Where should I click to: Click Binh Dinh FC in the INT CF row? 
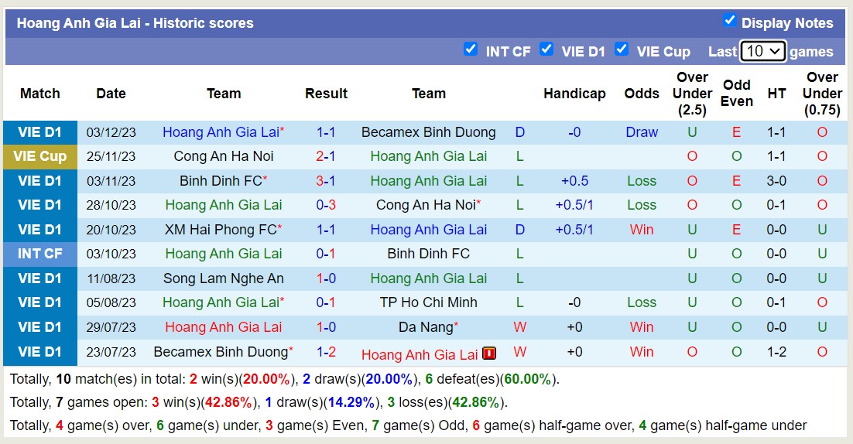tap(429, 254)
